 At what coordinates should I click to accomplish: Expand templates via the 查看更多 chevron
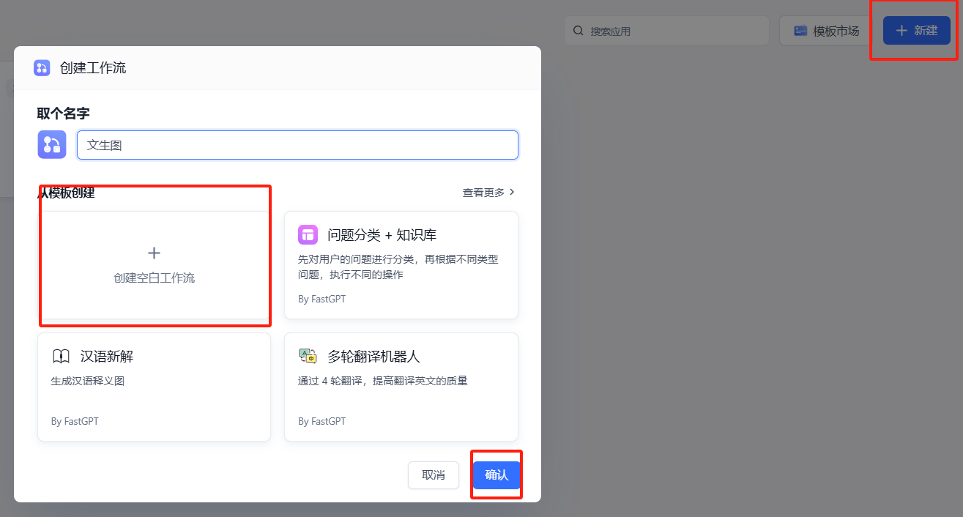[x=513, y=191]
